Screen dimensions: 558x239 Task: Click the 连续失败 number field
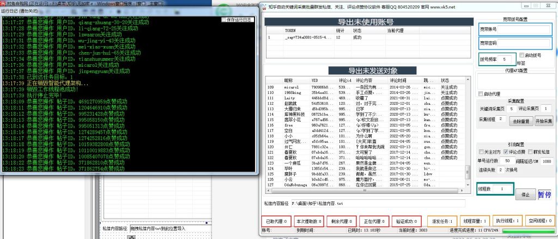coord(501,170)
